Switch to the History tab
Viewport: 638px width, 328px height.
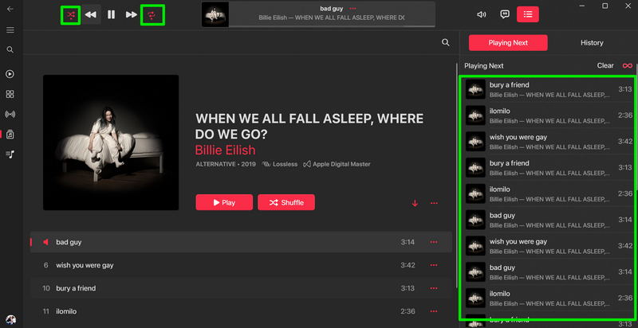[592, 43]
